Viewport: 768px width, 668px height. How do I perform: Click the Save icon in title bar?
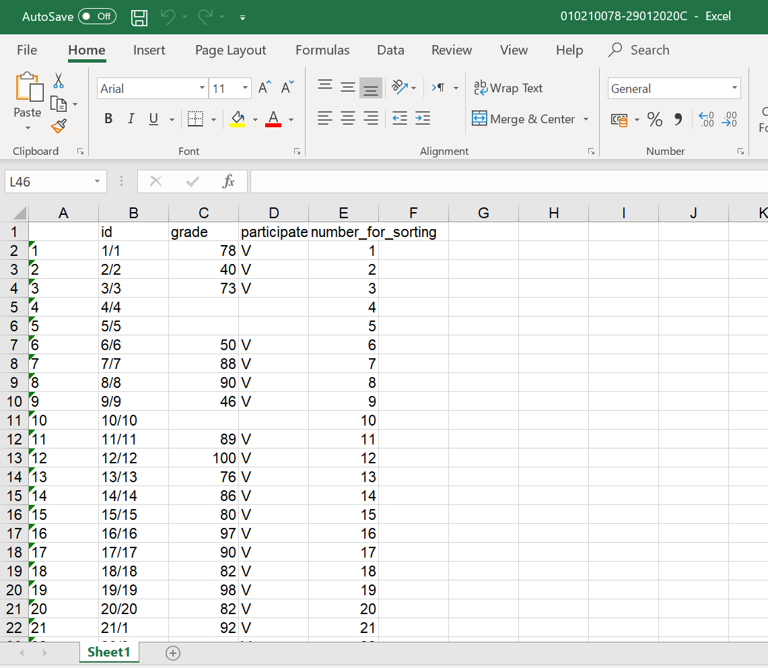(x=139, y=18)
